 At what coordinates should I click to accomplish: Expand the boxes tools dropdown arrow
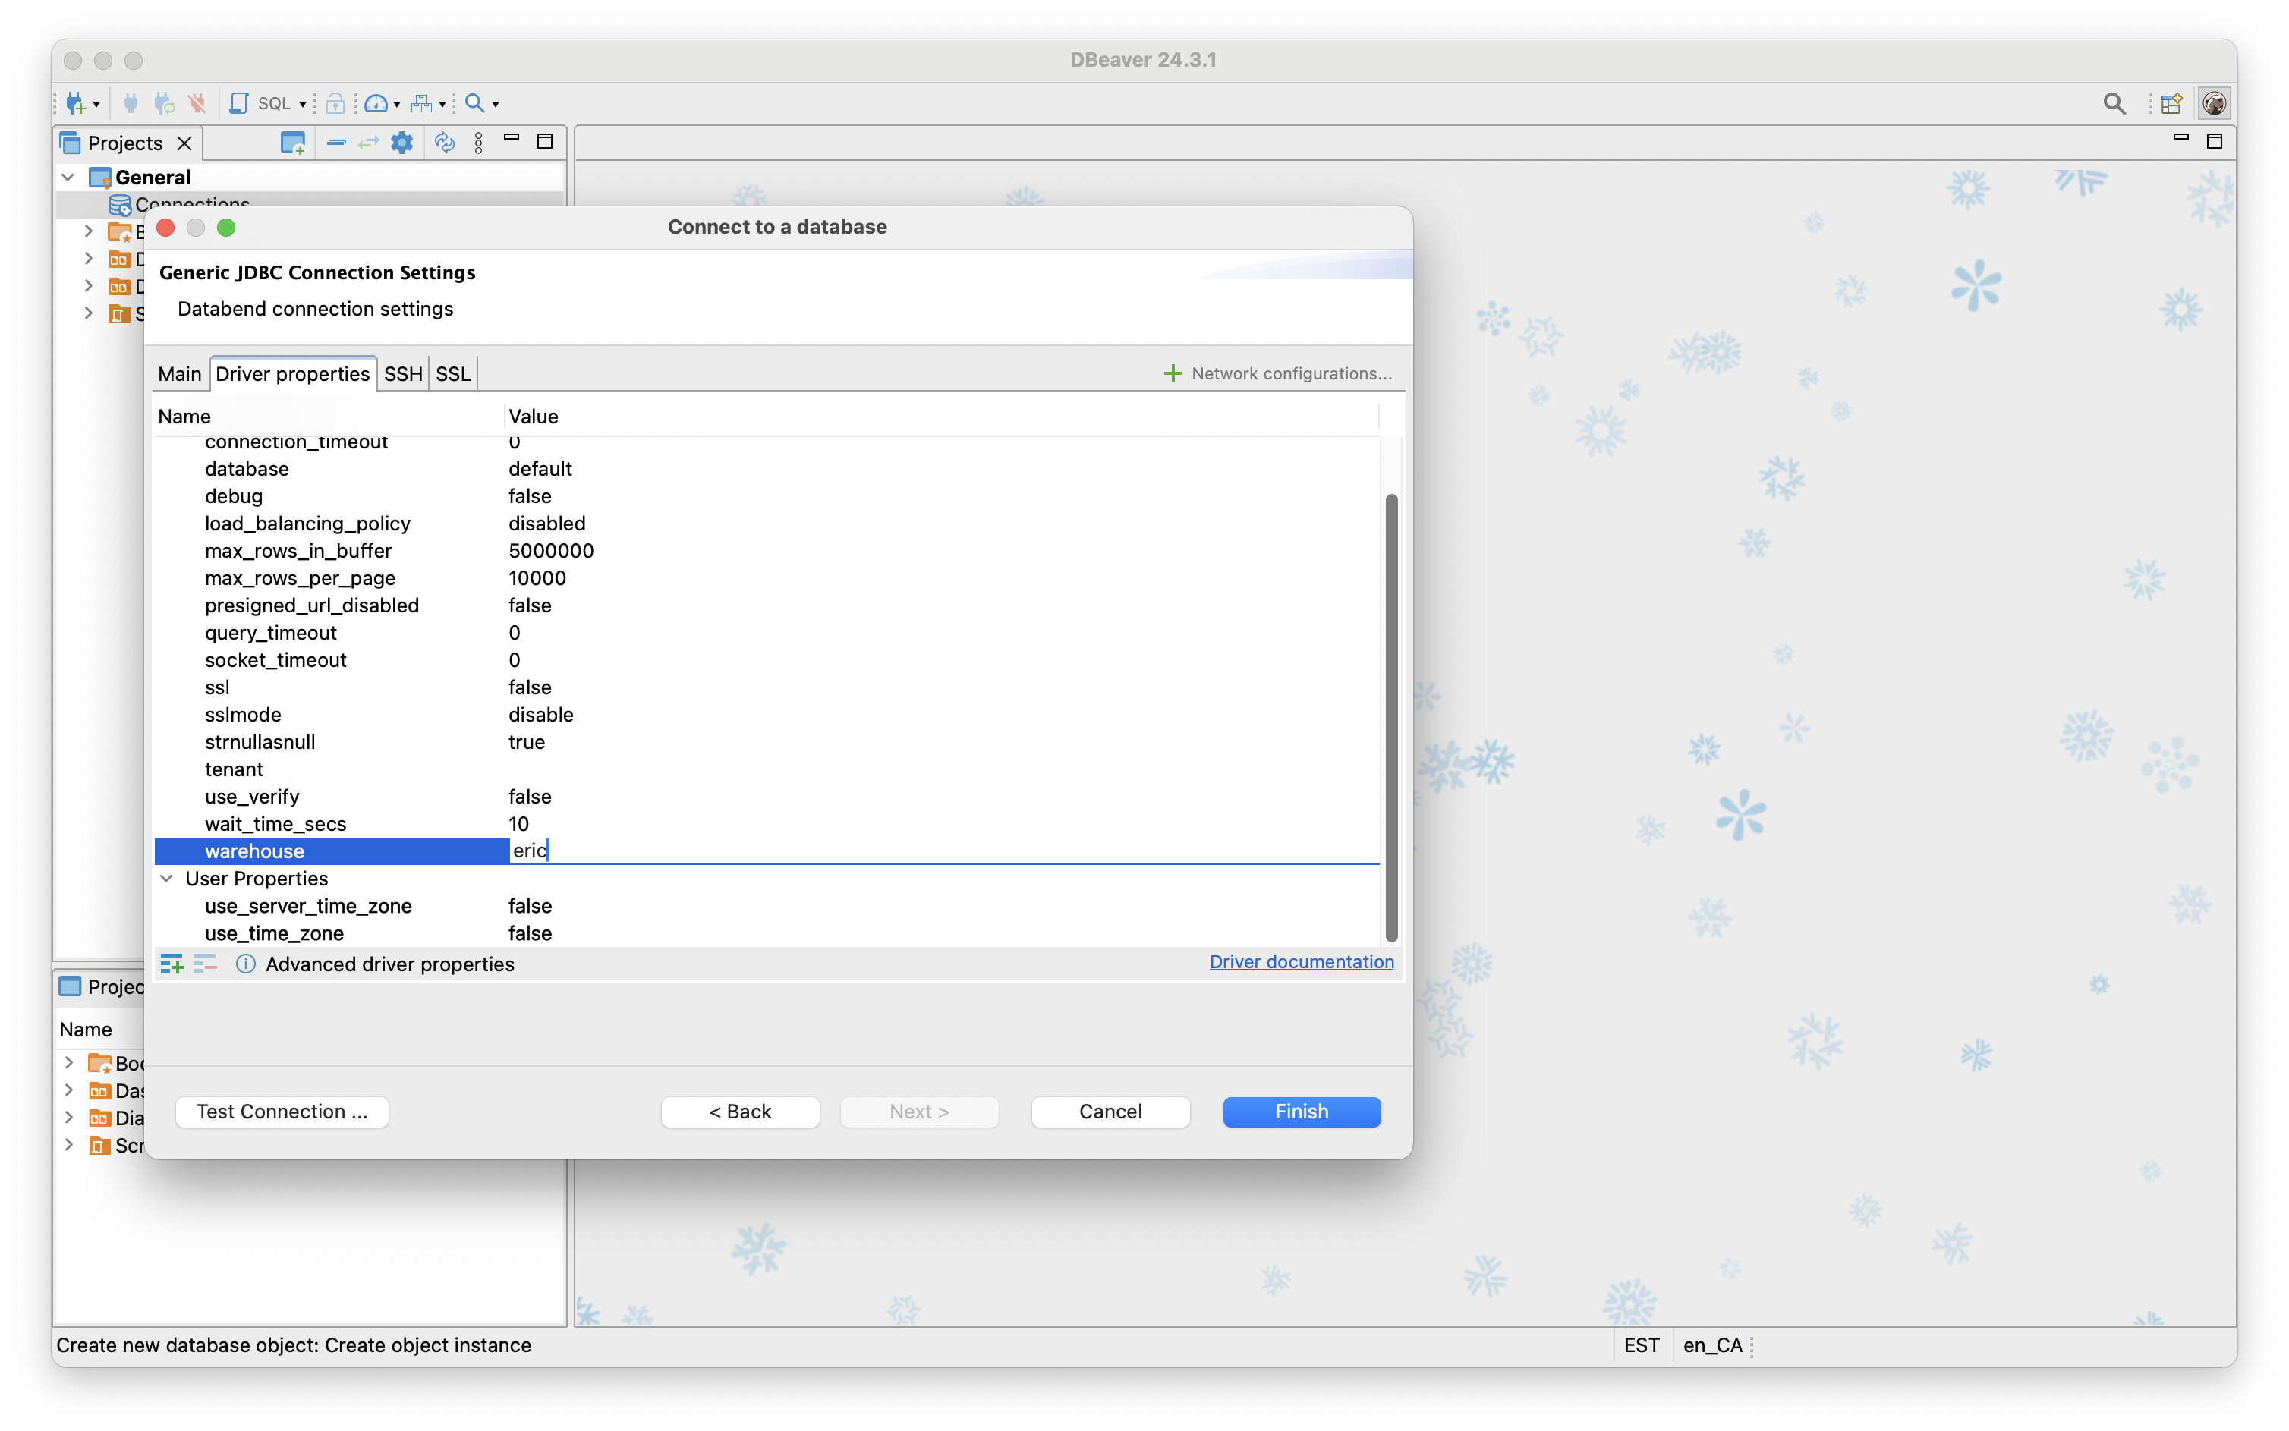point(442,104)
